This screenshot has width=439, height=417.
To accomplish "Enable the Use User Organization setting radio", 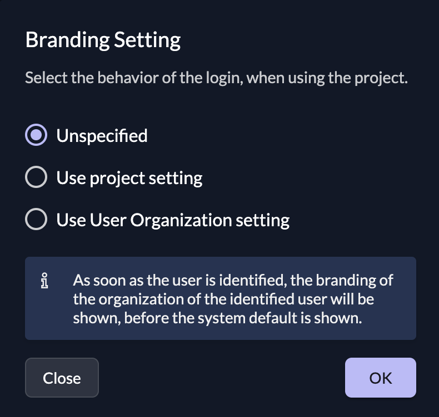I will point(36,220).
